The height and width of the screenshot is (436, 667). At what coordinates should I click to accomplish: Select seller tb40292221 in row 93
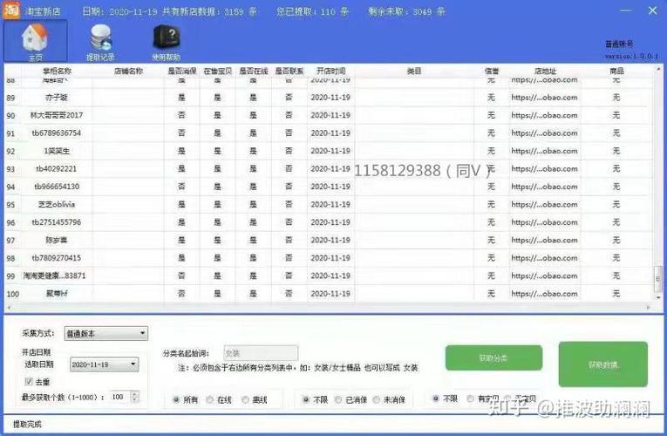(57, 169)
